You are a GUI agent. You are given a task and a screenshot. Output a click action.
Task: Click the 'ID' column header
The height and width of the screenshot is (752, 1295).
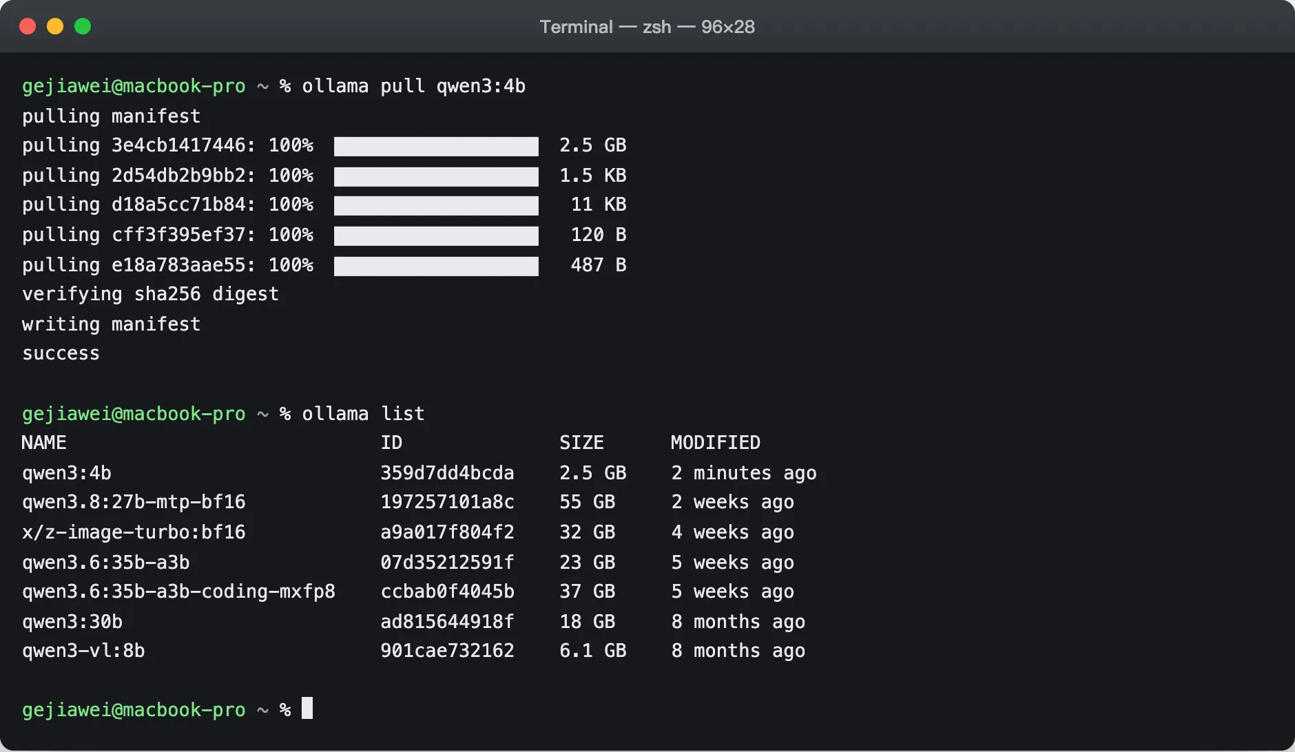coord(391,443)
